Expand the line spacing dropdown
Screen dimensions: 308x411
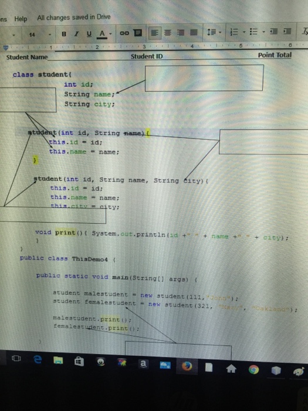[214, 32]
